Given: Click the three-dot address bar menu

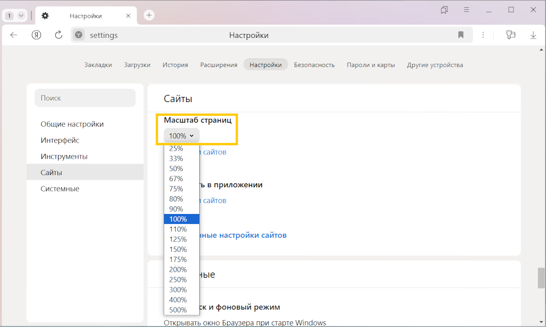Looking at the screenshot, I should [483, 35].
